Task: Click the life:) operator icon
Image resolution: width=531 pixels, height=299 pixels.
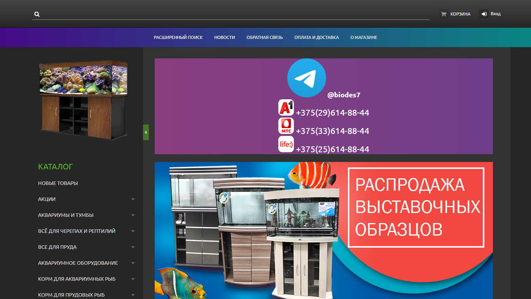Action: click(x=286, y=144)
